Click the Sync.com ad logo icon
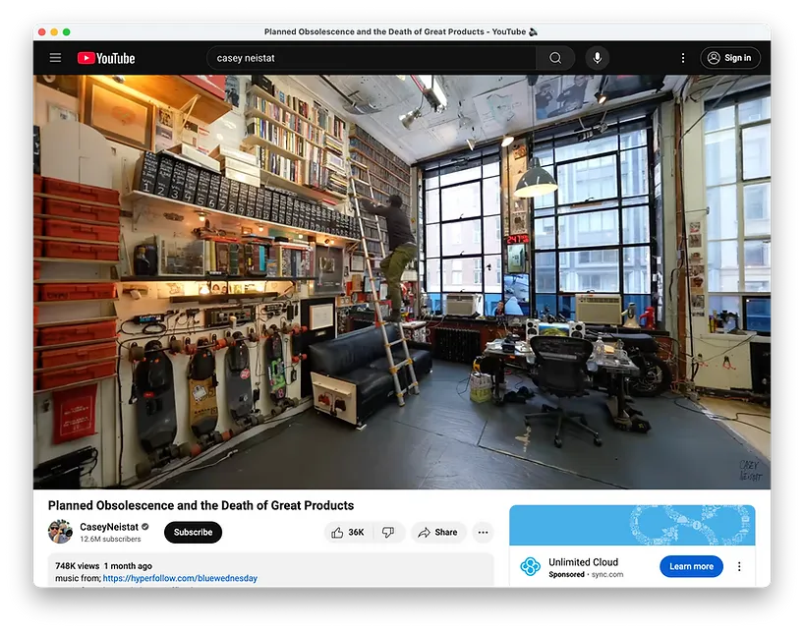The height and width of the screenshot is (633, 804). [530, 566]
